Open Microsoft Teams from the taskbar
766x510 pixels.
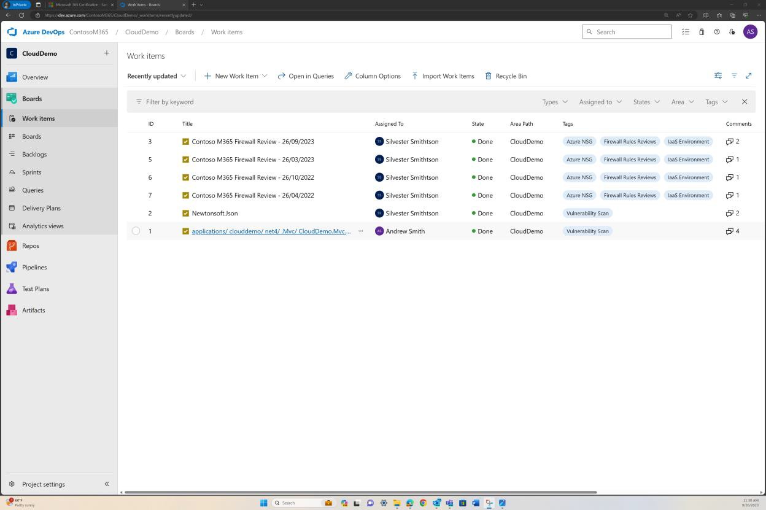[449, 503]
